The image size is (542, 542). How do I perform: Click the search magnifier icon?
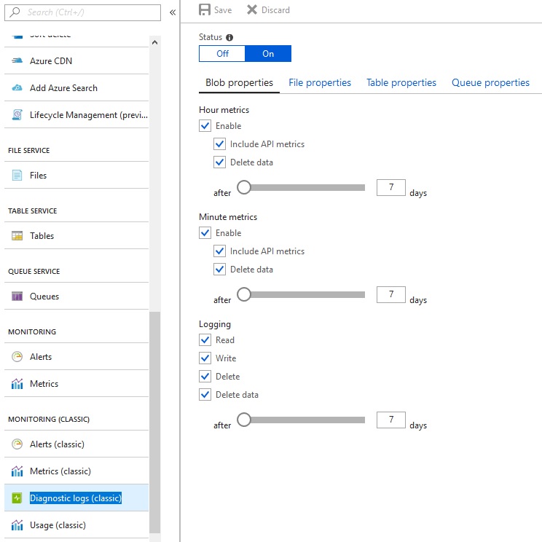15,12
